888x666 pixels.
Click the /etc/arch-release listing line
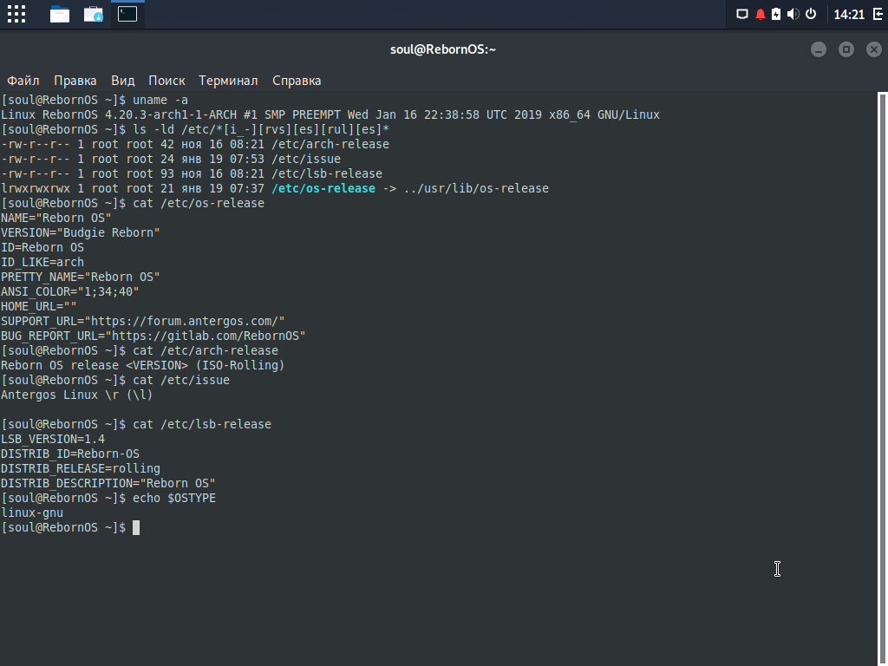point(195,145)
